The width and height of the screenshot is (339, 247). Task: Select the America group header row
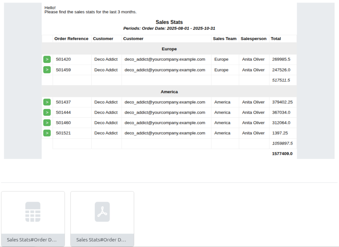pyautogui.click(x=169, y=92)
